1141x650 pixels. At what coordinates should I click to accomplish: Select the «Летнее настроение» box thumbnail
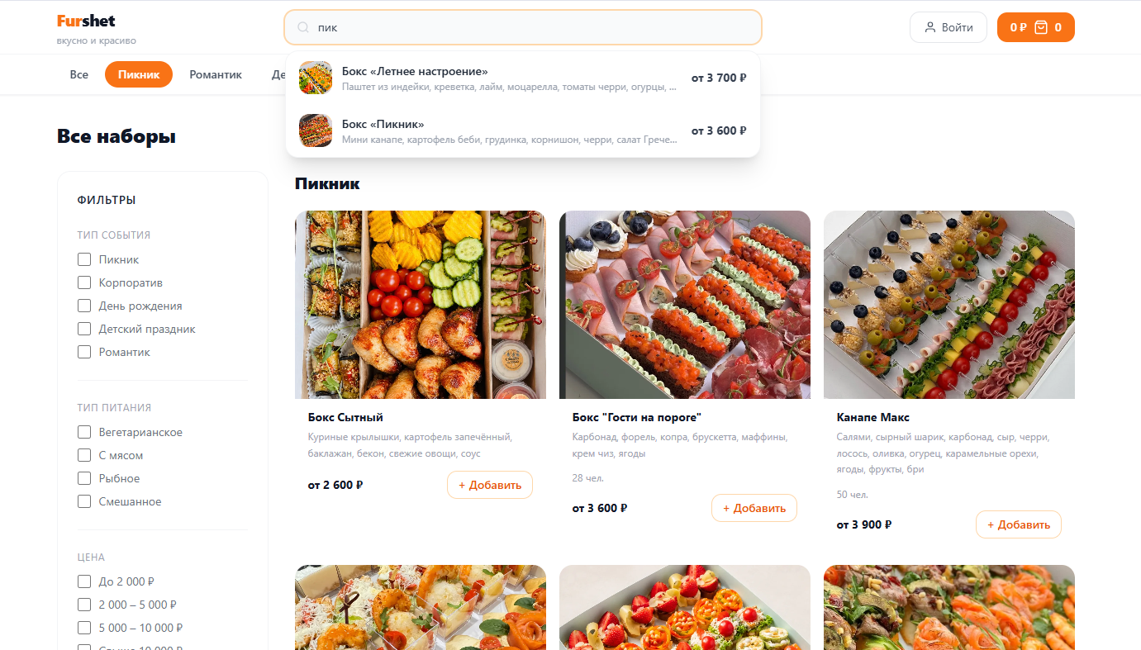316,78
